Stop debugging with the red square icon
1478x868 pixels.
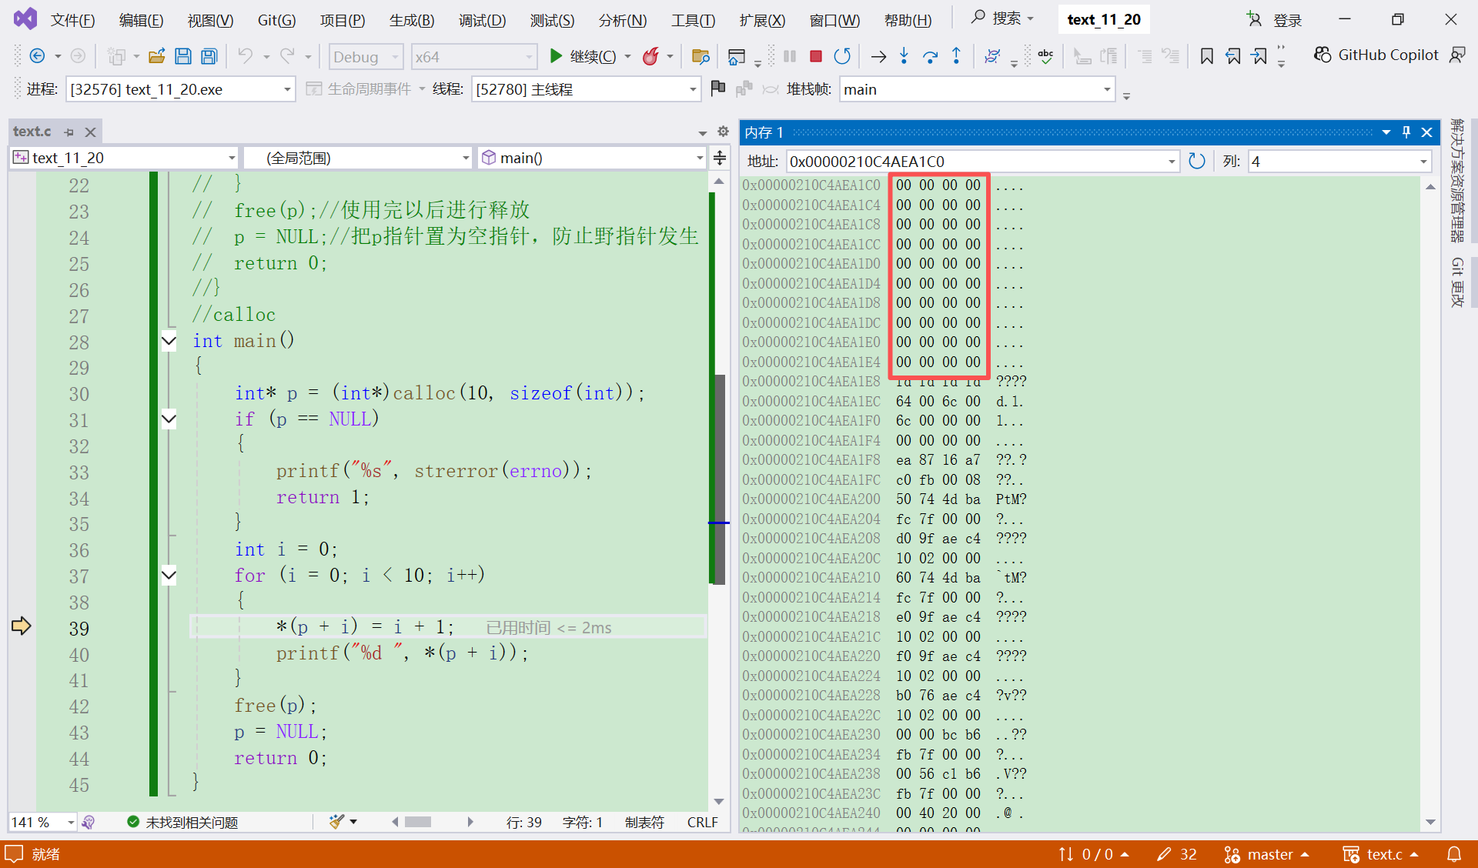pos(816,55)
